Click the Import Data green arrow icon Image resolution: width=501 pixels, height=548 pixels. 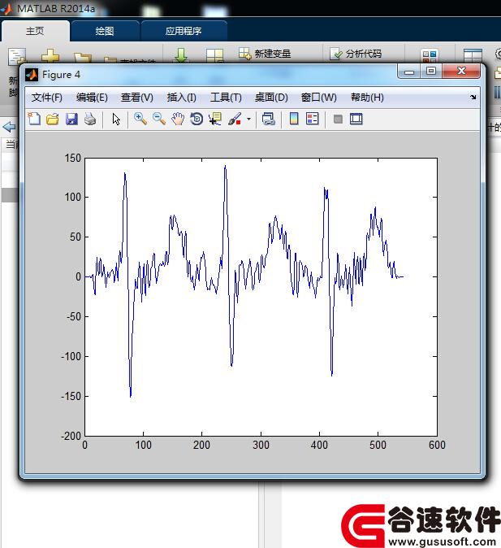tap(181, 55)
